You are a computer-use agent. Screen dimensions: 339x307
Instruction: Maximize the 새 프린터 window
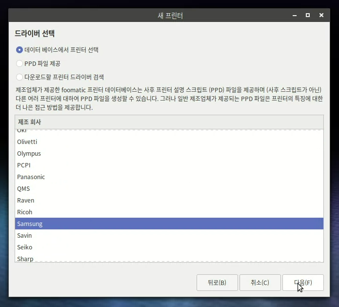308,15
